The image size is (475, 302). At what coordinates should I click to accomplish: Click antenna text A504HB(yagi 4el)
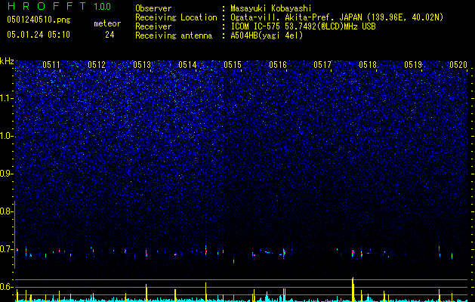click(x=267, y=35)
